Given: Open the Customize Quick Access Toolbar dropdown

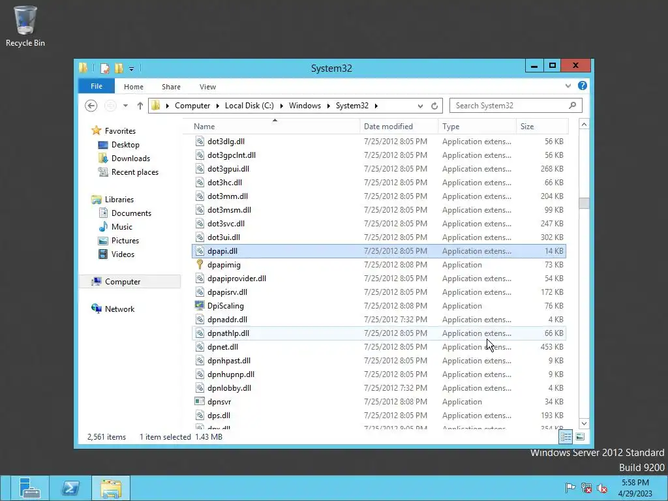Looking at the screenshot, I should click(x=131, y=68).
